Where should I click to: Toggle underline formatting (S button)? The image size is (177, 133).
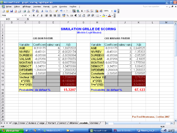(42, 16)
